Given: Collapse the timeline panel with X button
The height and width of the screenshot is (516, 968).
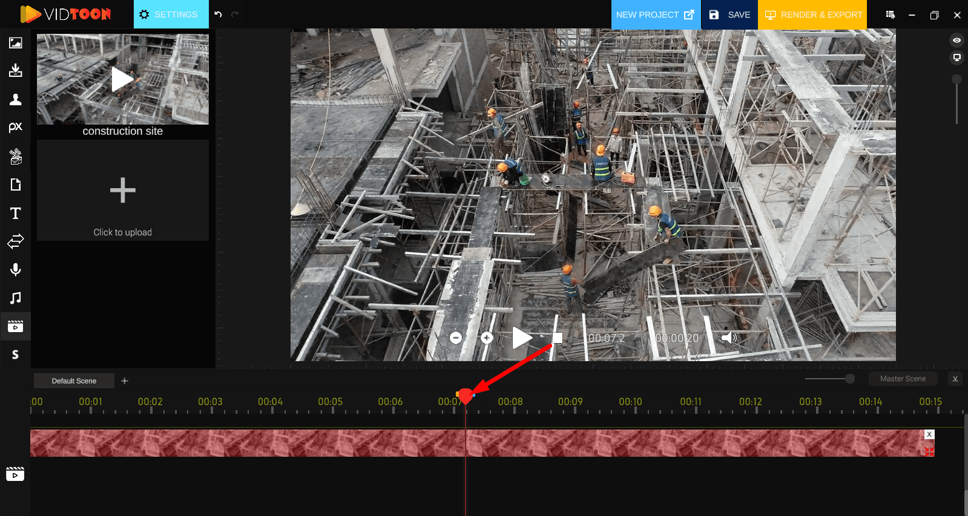Looking at the screenshot, I should click(x=955, y=379).
